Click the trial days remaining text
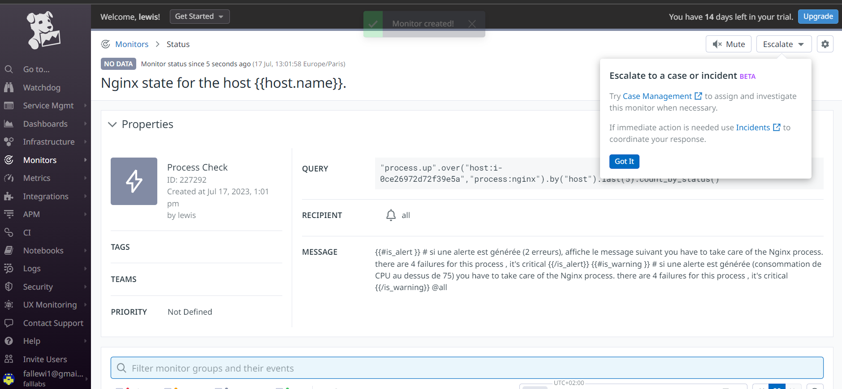842x389 pixels. 731,17
